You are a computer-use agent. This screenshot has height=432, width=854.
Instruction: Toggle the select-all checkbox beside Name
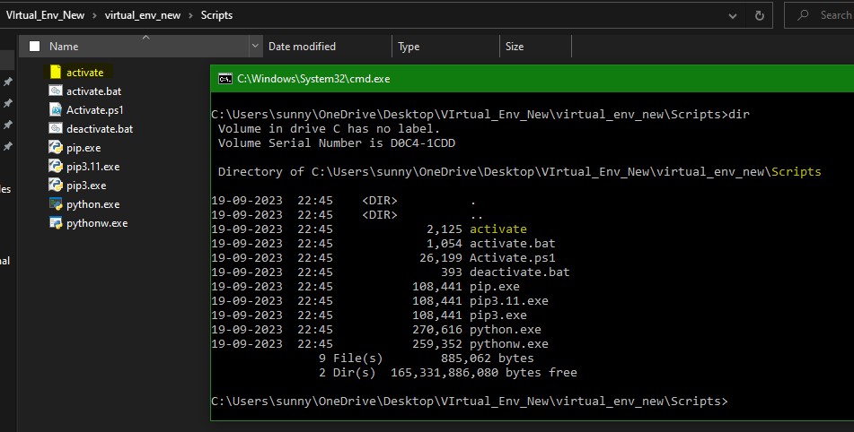[35, 47]
